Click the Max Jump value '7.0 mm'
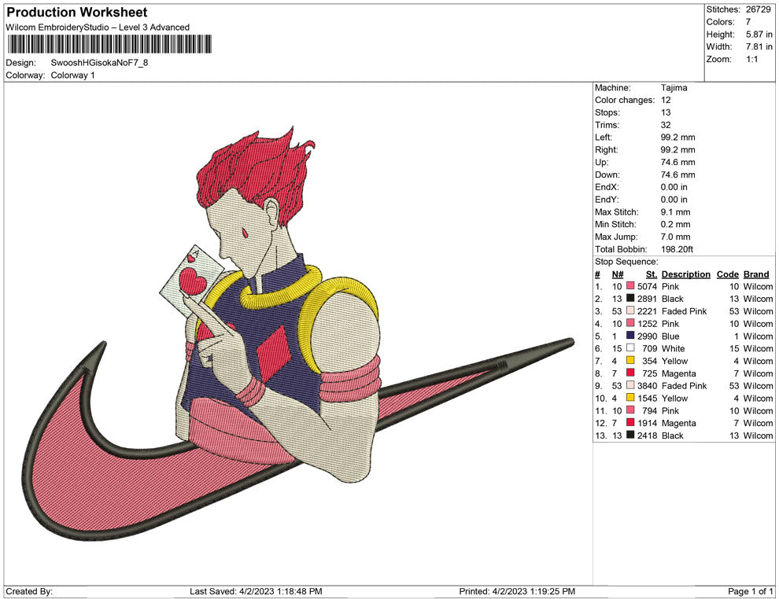Screen dimensions: 779x599 (676, 237)
